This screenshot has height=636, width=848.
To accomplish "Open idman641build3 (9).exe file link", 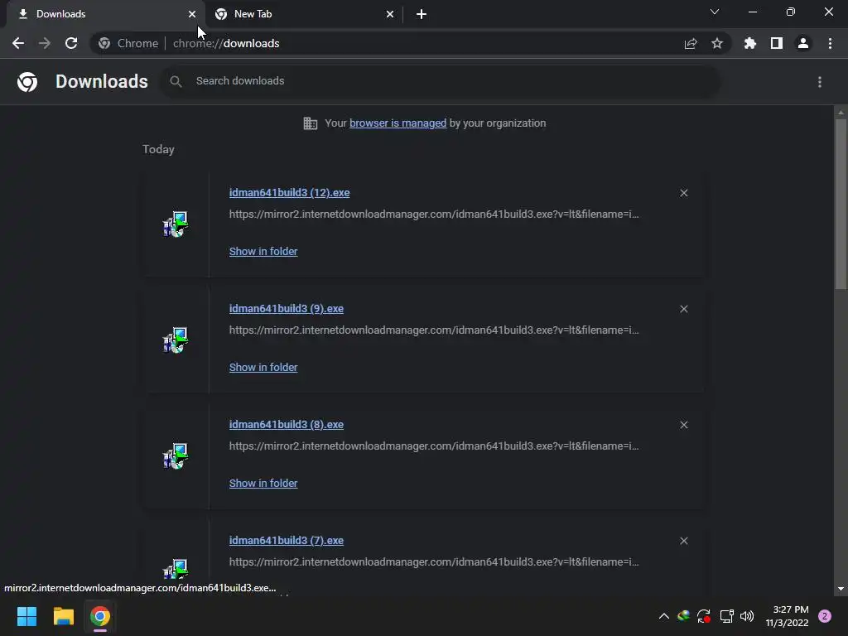I will [x=286, y=309].
